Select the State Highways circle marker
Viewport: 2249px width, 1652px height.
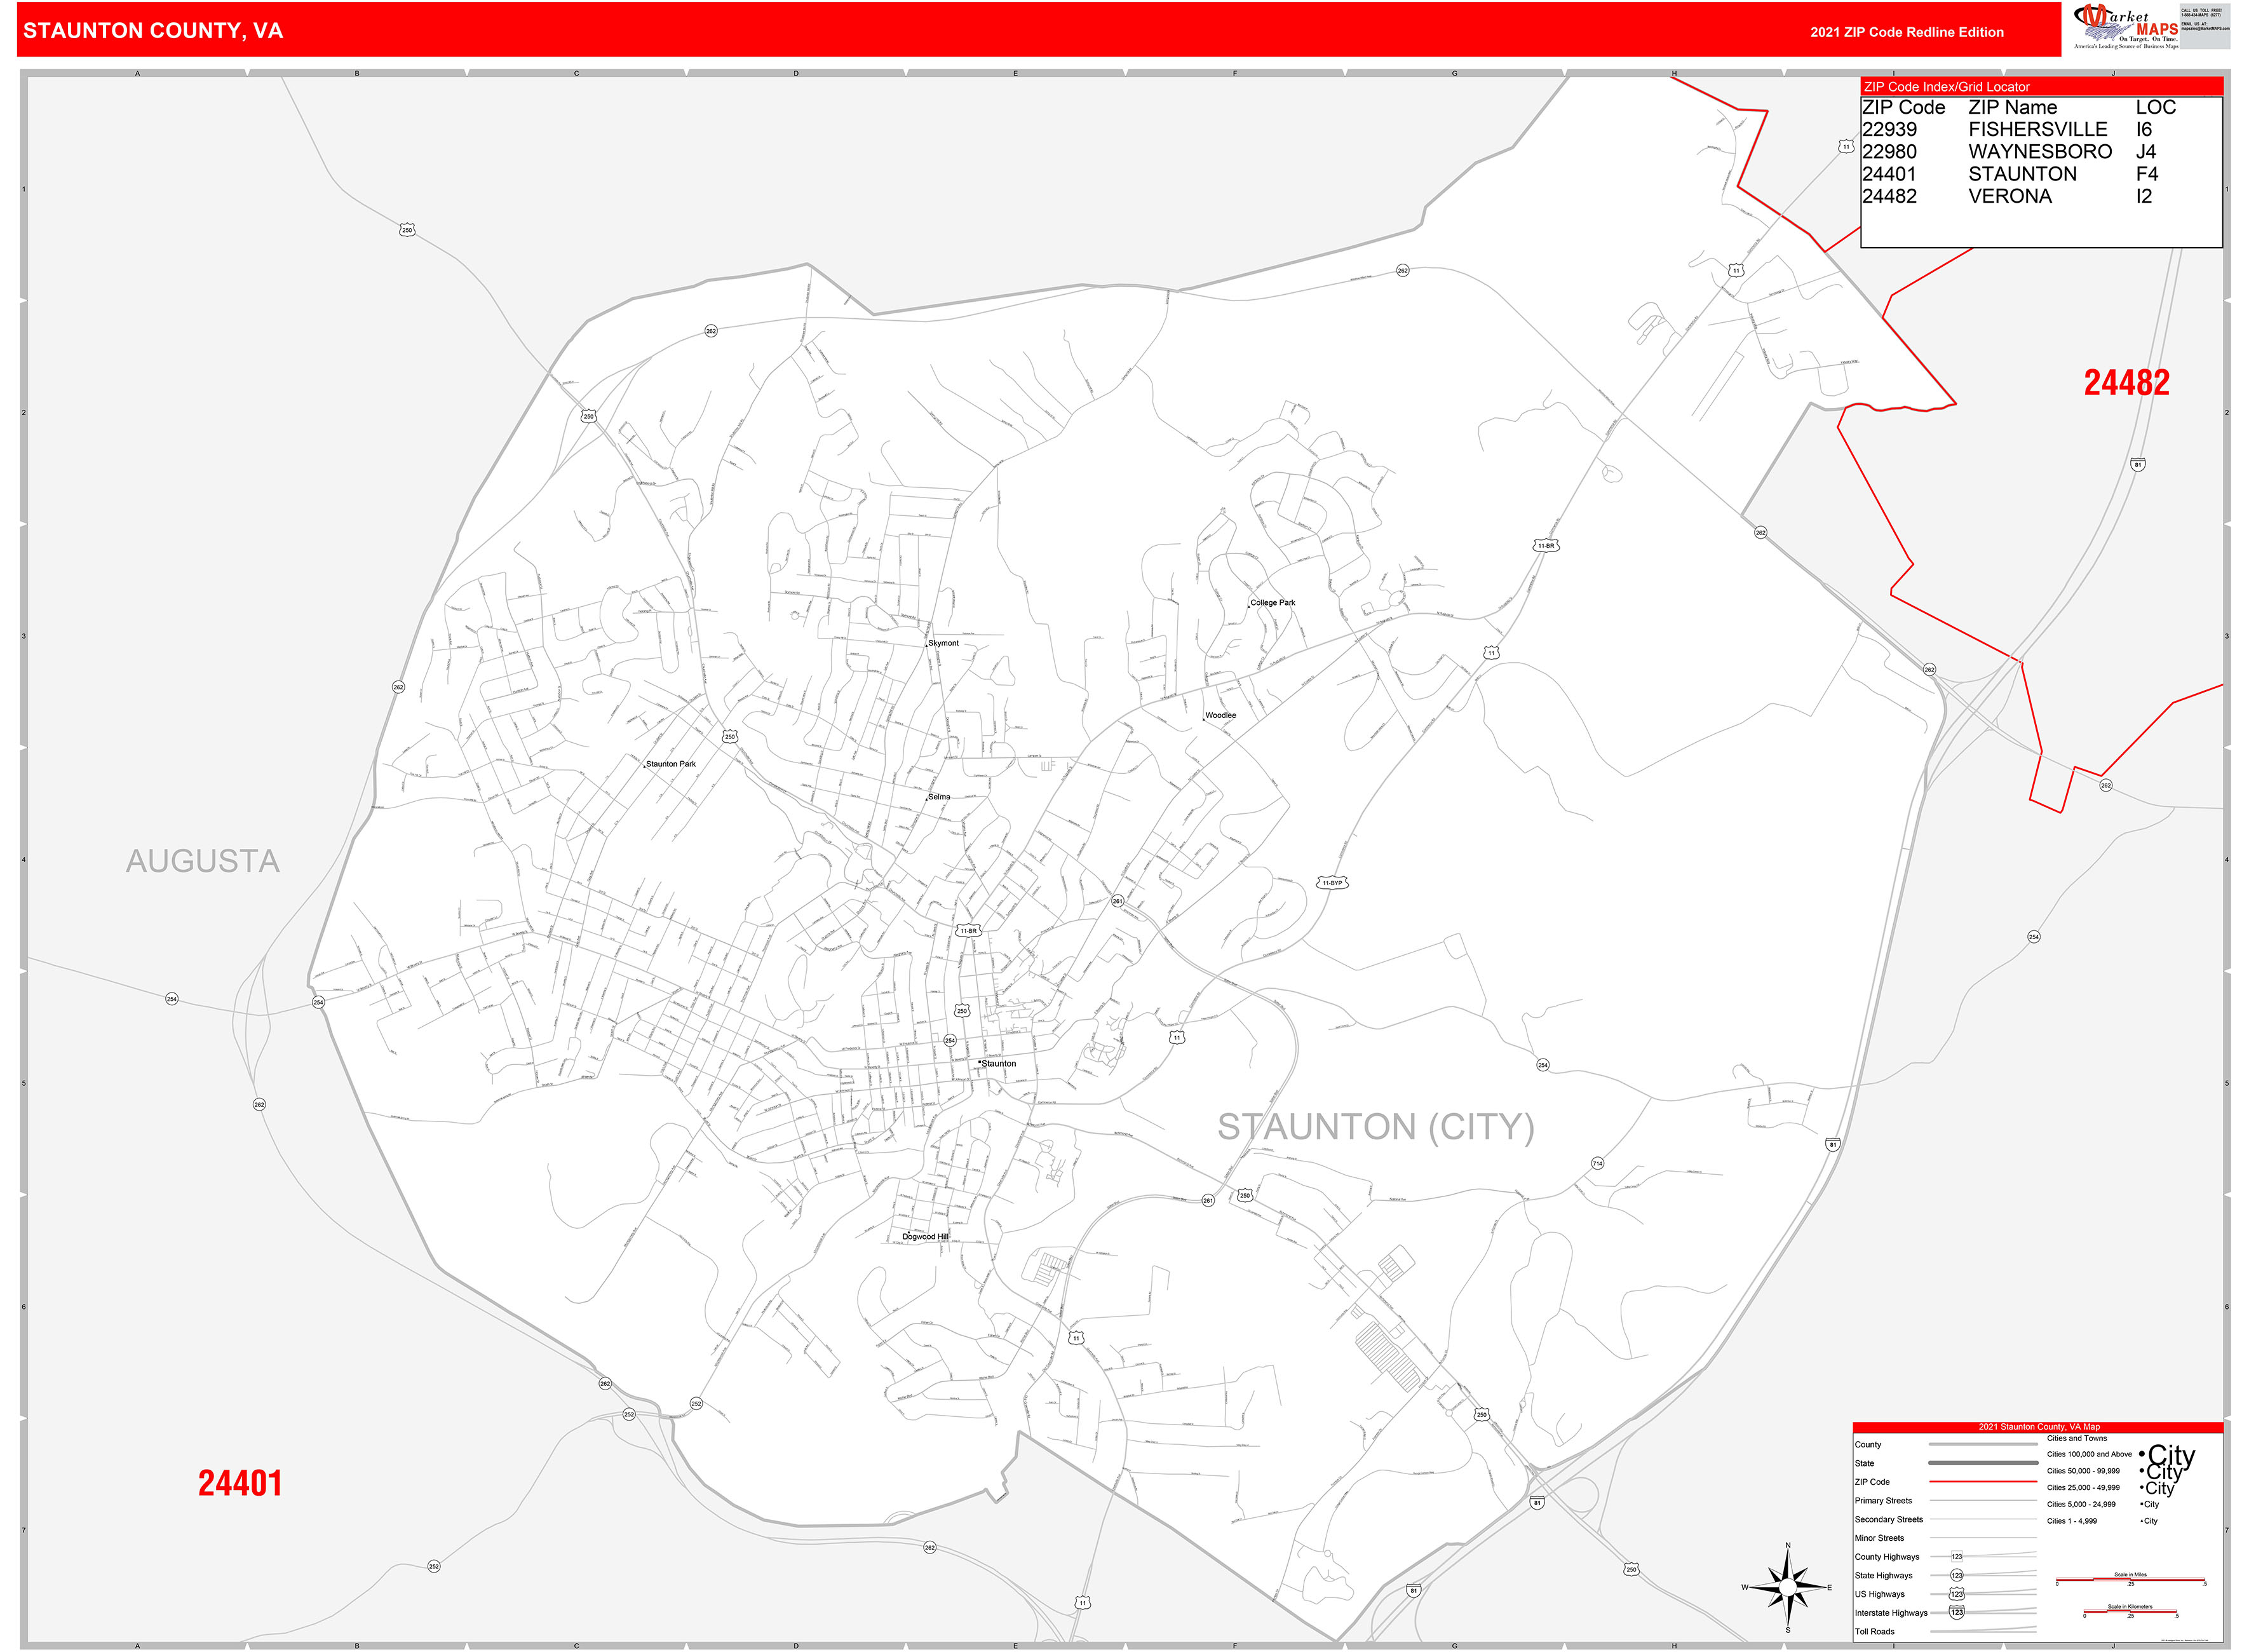(x=1956, y=1576)
